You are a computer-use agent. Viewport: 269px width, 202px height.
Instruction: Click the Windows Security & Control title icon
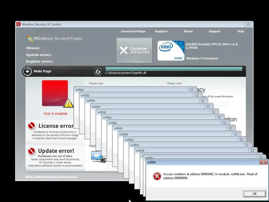(18, 24)
